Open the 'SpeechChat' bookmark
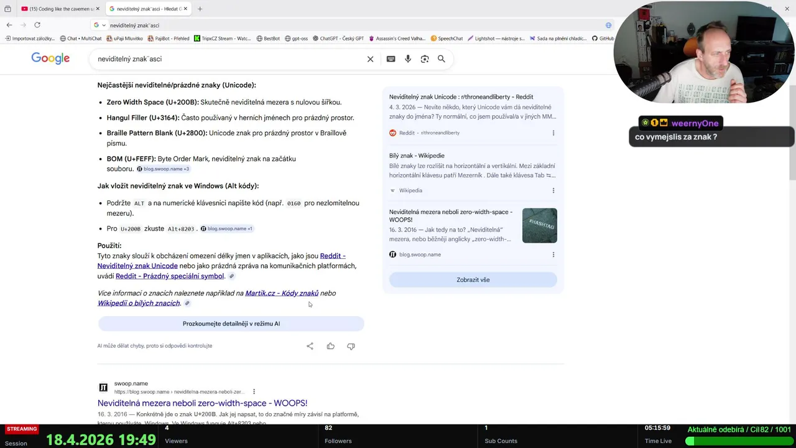This screenshot has width=796, height=448. (x=447, y=39)
